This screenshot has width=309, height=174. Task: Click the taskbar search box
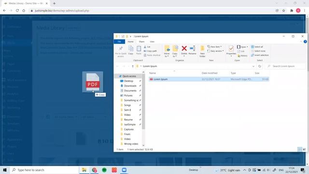44,170
